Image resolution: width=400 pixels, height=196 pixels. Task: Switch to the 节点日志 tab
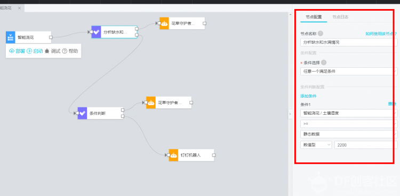(340, 17)
